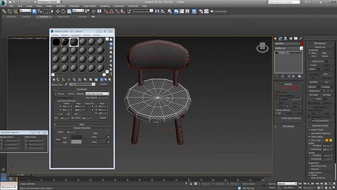
Task: Click the Play Animation button
Action: 309,184
